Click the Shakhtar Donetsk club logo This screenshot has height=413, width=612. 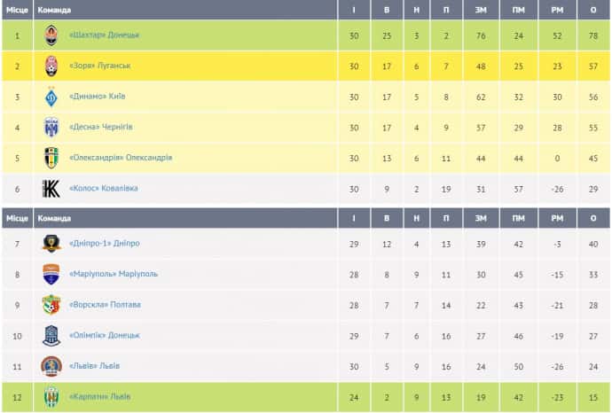(x=51, y=35)
